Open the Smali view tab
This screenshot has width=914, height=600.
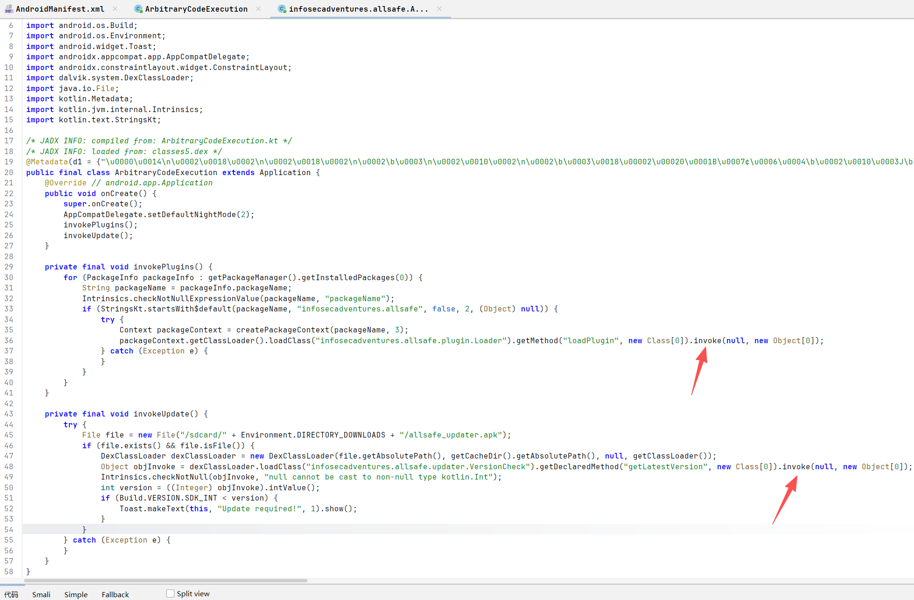41,594
